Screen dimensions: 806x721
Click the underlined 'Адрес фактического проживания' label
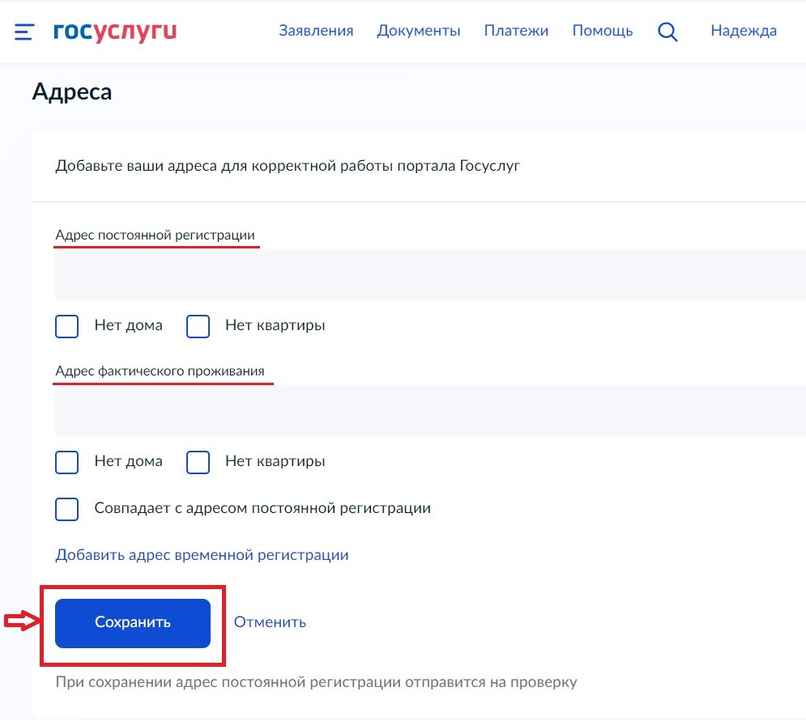[163, 371]
